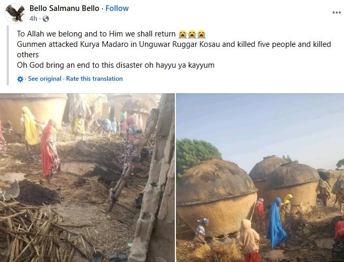Click the public audience globe icon

[45, 19]
